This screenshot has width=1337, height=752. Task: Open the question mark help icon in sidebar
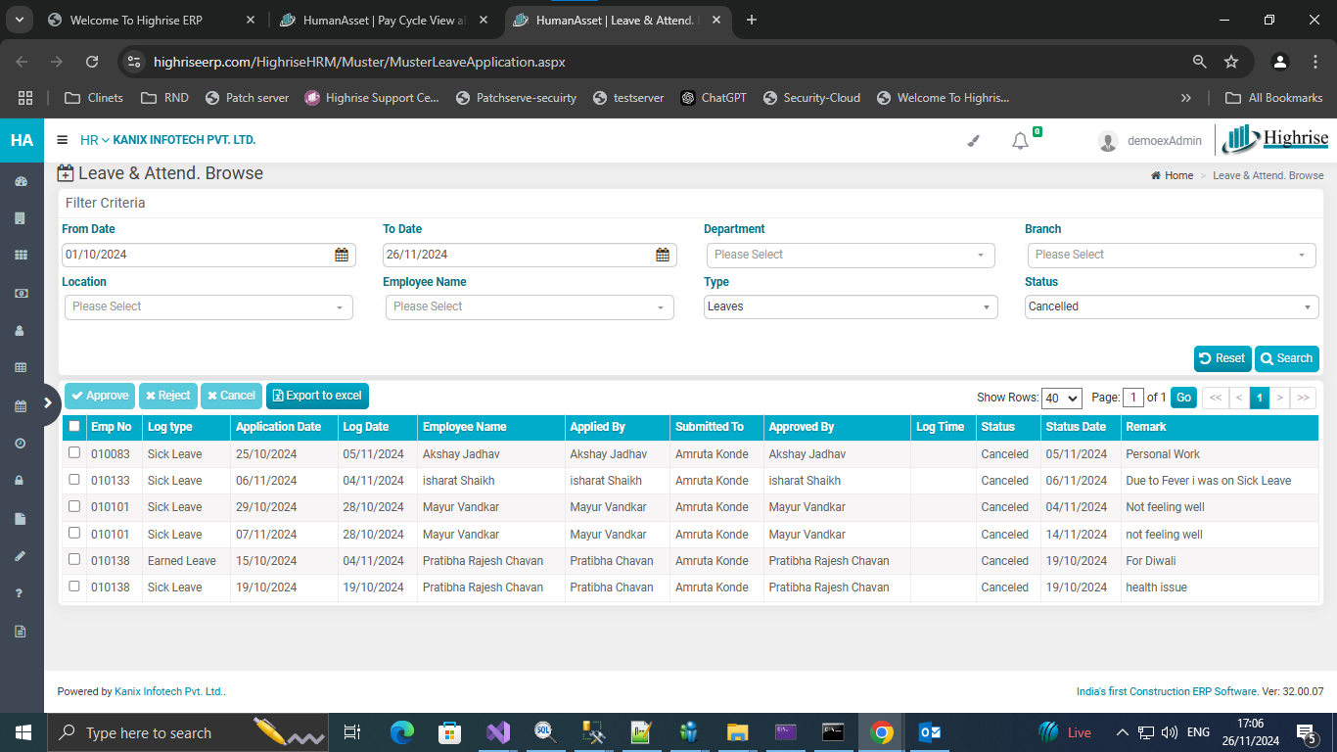tap(21, 592)
